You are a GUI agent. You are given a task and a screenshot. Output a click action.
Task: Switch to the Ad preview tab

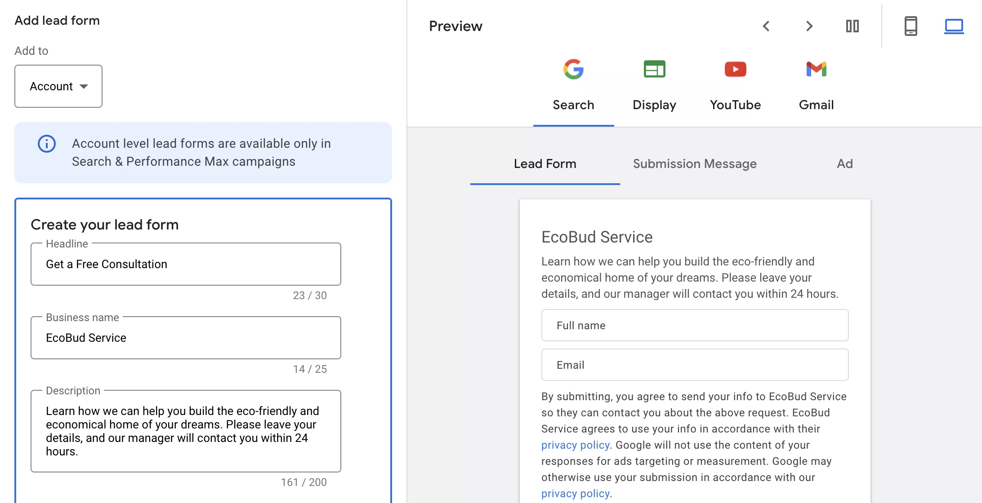(x=844, y=164)
